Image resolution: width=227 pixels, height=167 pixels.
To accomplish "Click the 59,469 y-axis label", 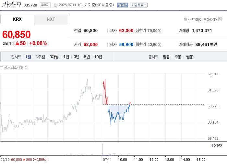I will (x=213, y=138).
